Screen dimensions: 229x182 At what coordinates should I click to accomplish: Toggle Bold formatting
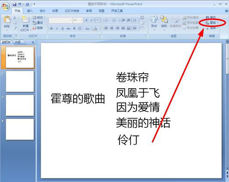click(51, 28)
